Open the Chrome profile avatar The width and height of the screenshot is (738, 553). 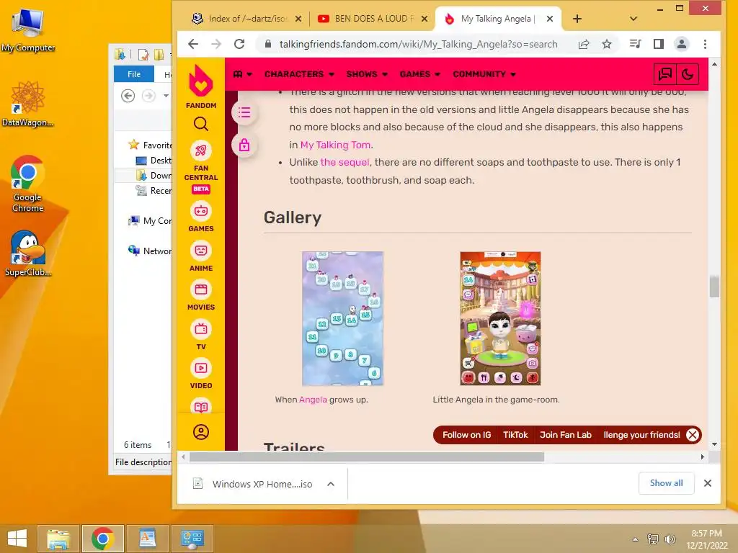pyautogui.click(x=682, y=44)
